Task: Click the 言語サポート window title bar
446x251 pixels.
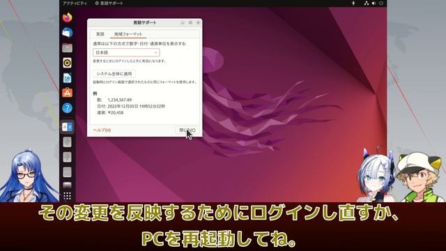Action: coord(145,22)
